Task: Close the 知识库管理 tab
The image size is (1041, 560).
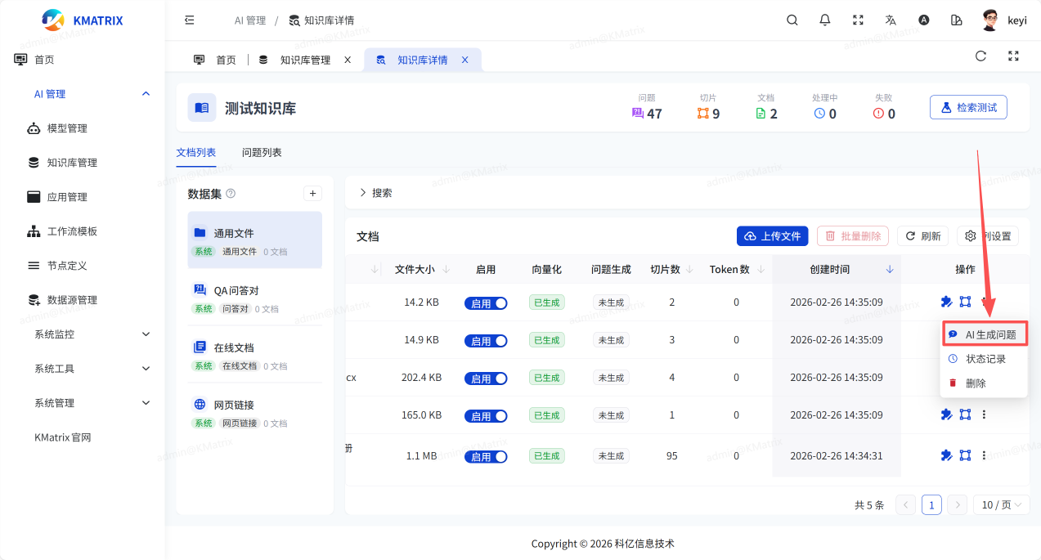Action: click(348, 60)
